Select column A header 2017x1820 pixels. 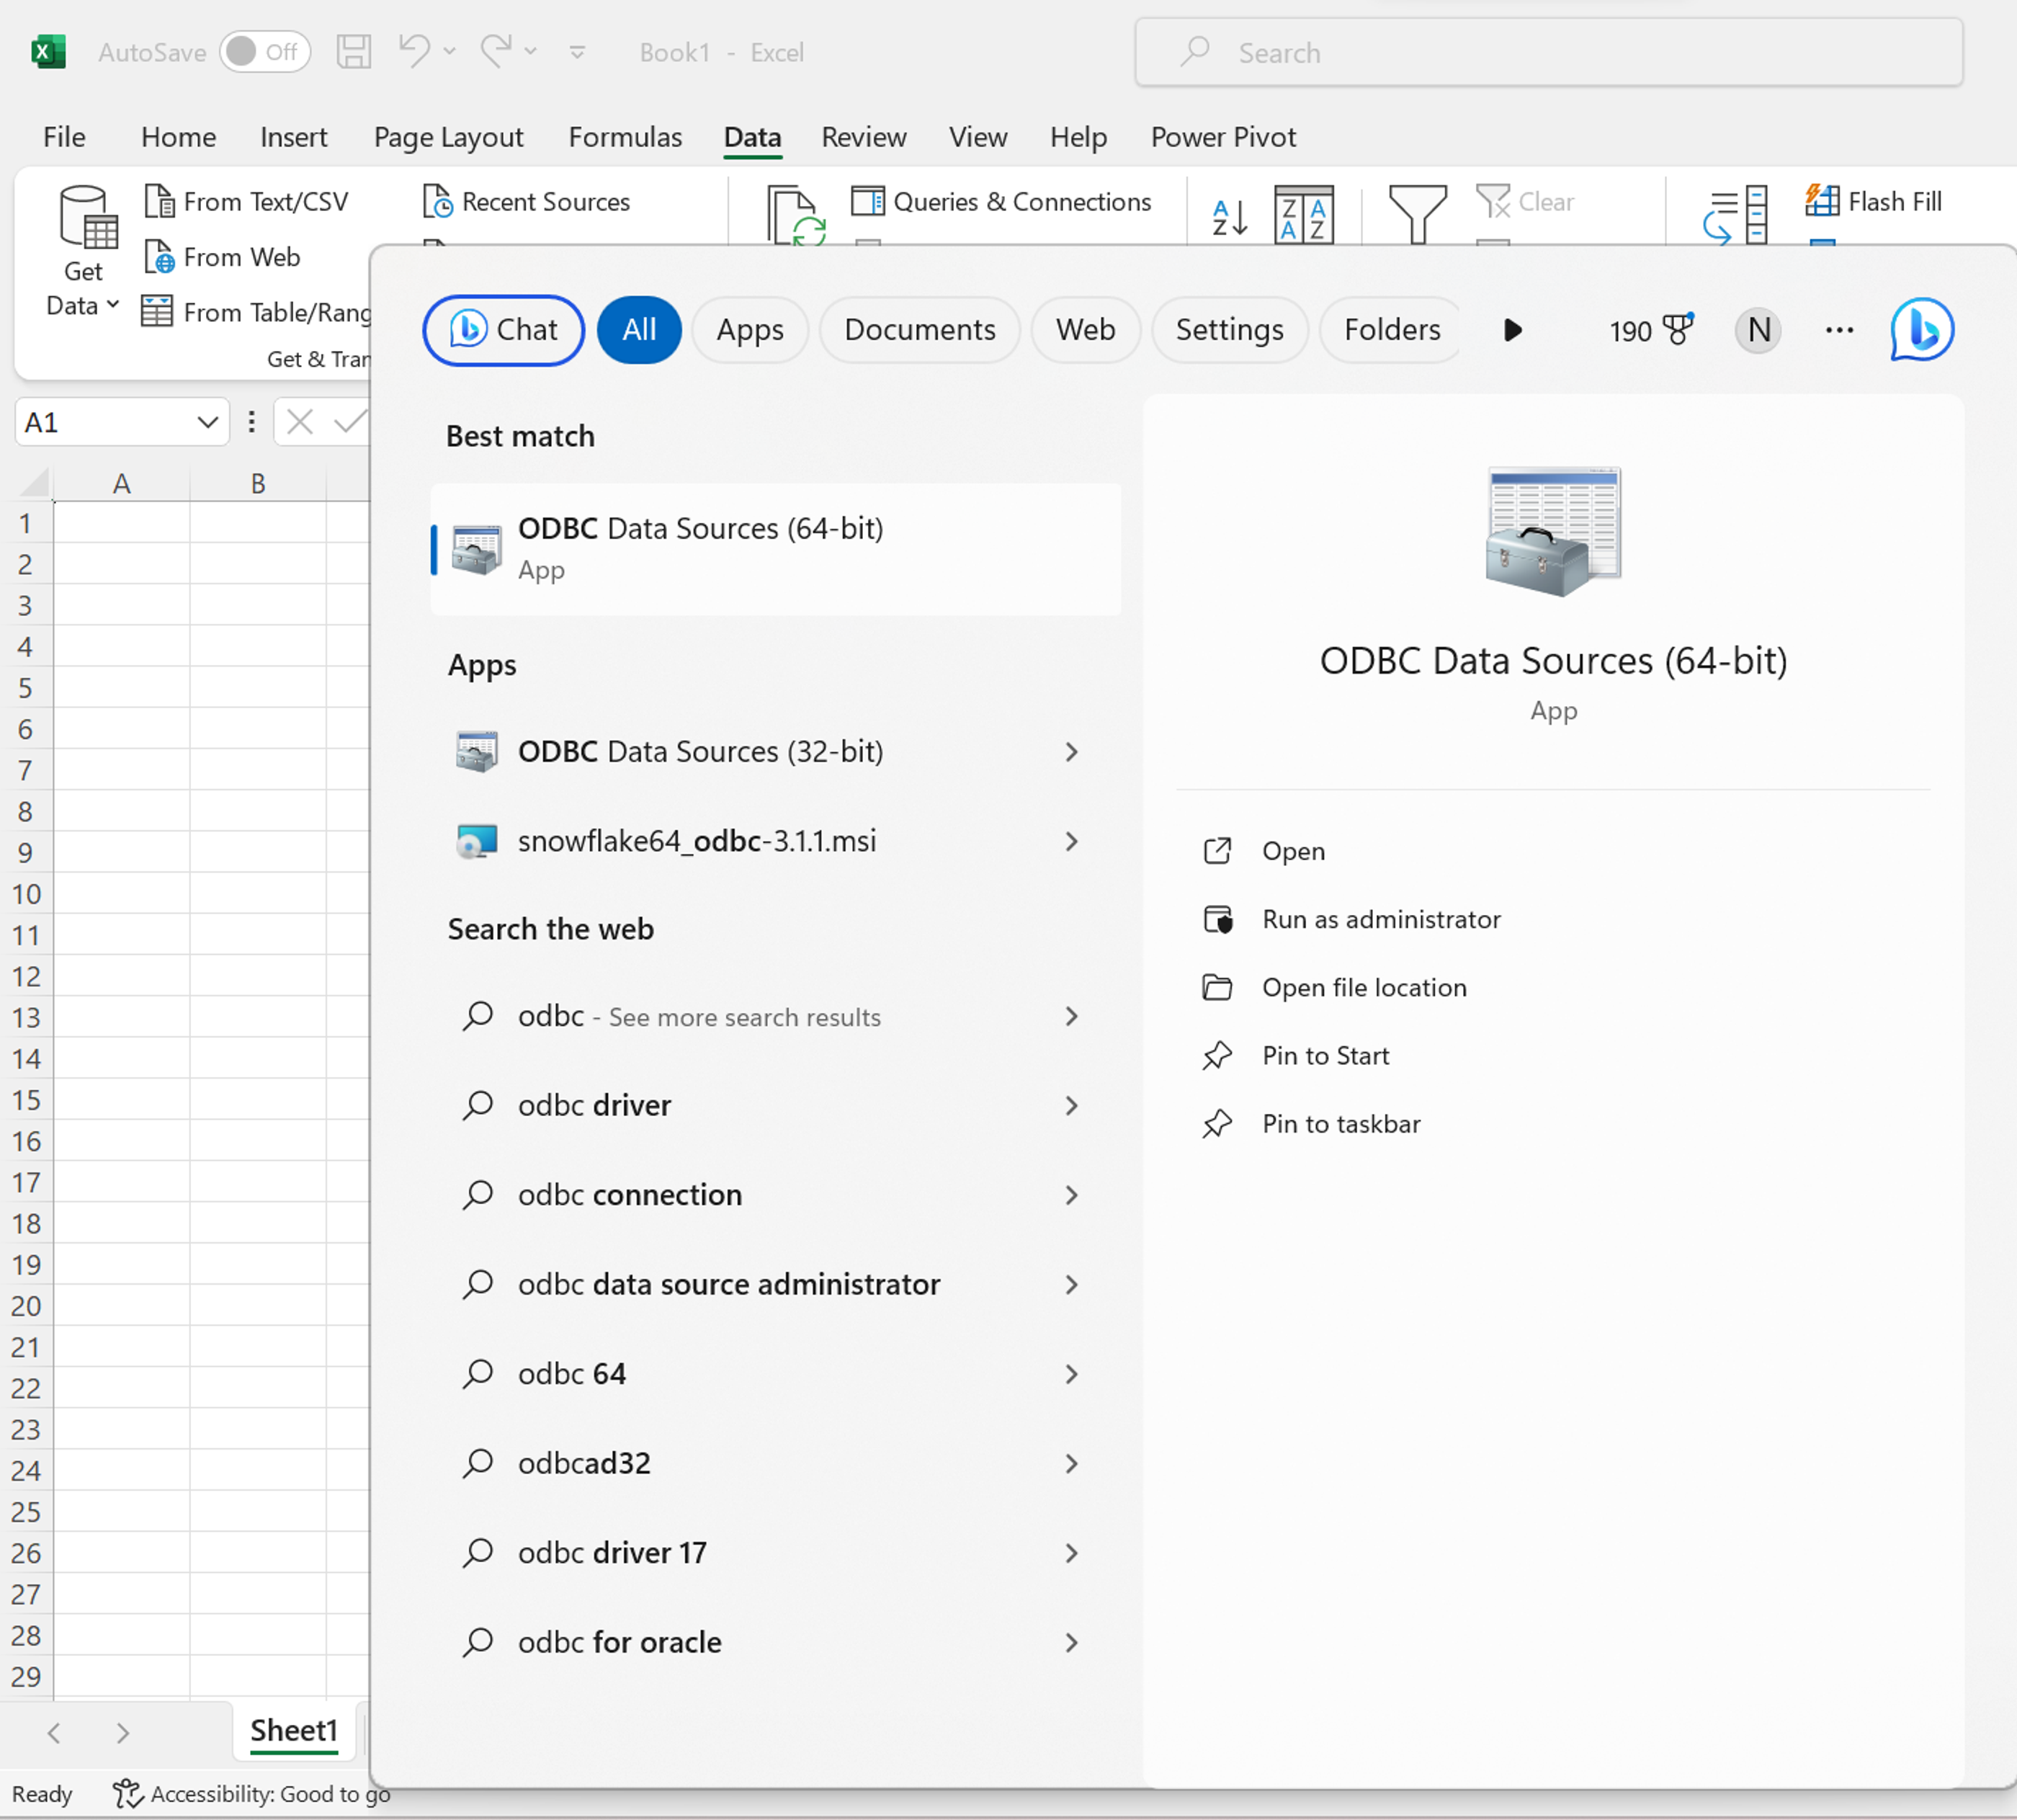(x=122, y=484)
